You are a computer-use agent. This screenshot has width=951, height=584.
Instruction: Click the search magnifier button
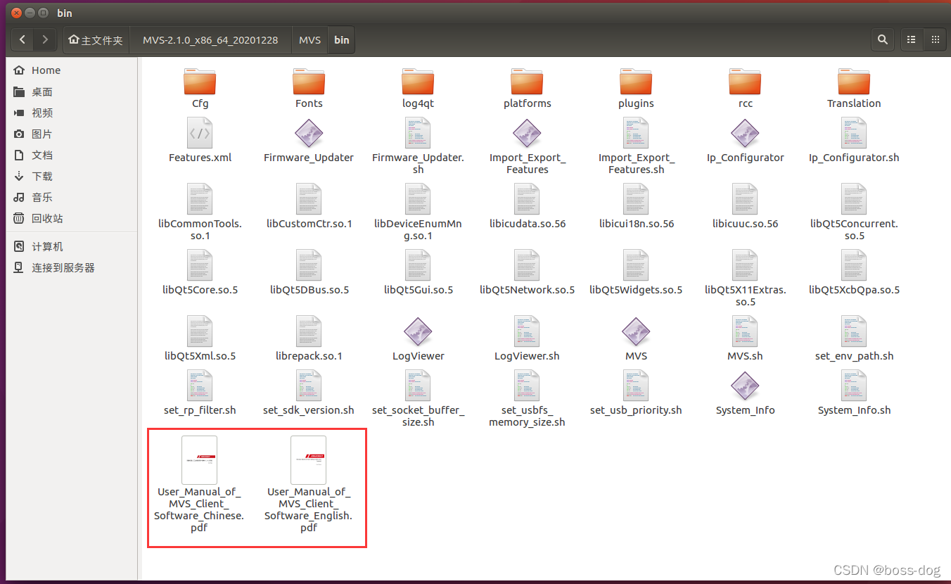(882, 40)
